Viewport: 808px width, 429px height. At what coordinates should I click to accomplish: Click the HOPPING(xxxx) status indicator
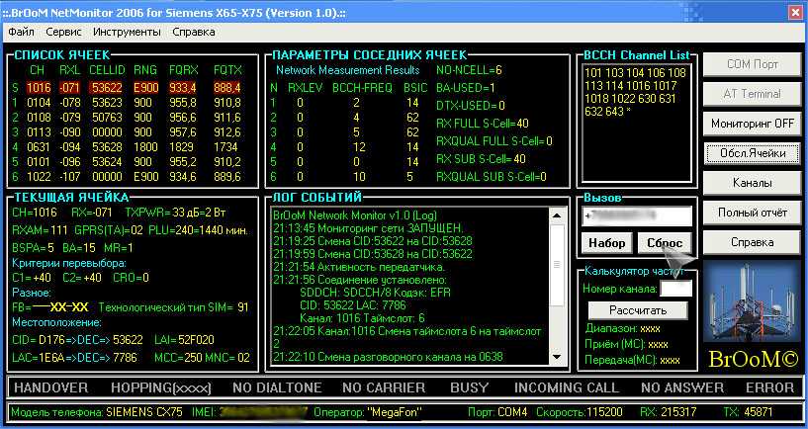pos(161,387)
